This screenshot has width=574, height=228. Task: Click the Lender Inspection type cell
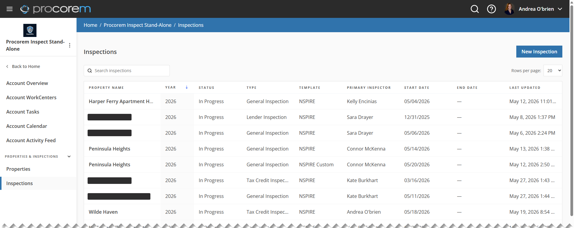[266, 117]
